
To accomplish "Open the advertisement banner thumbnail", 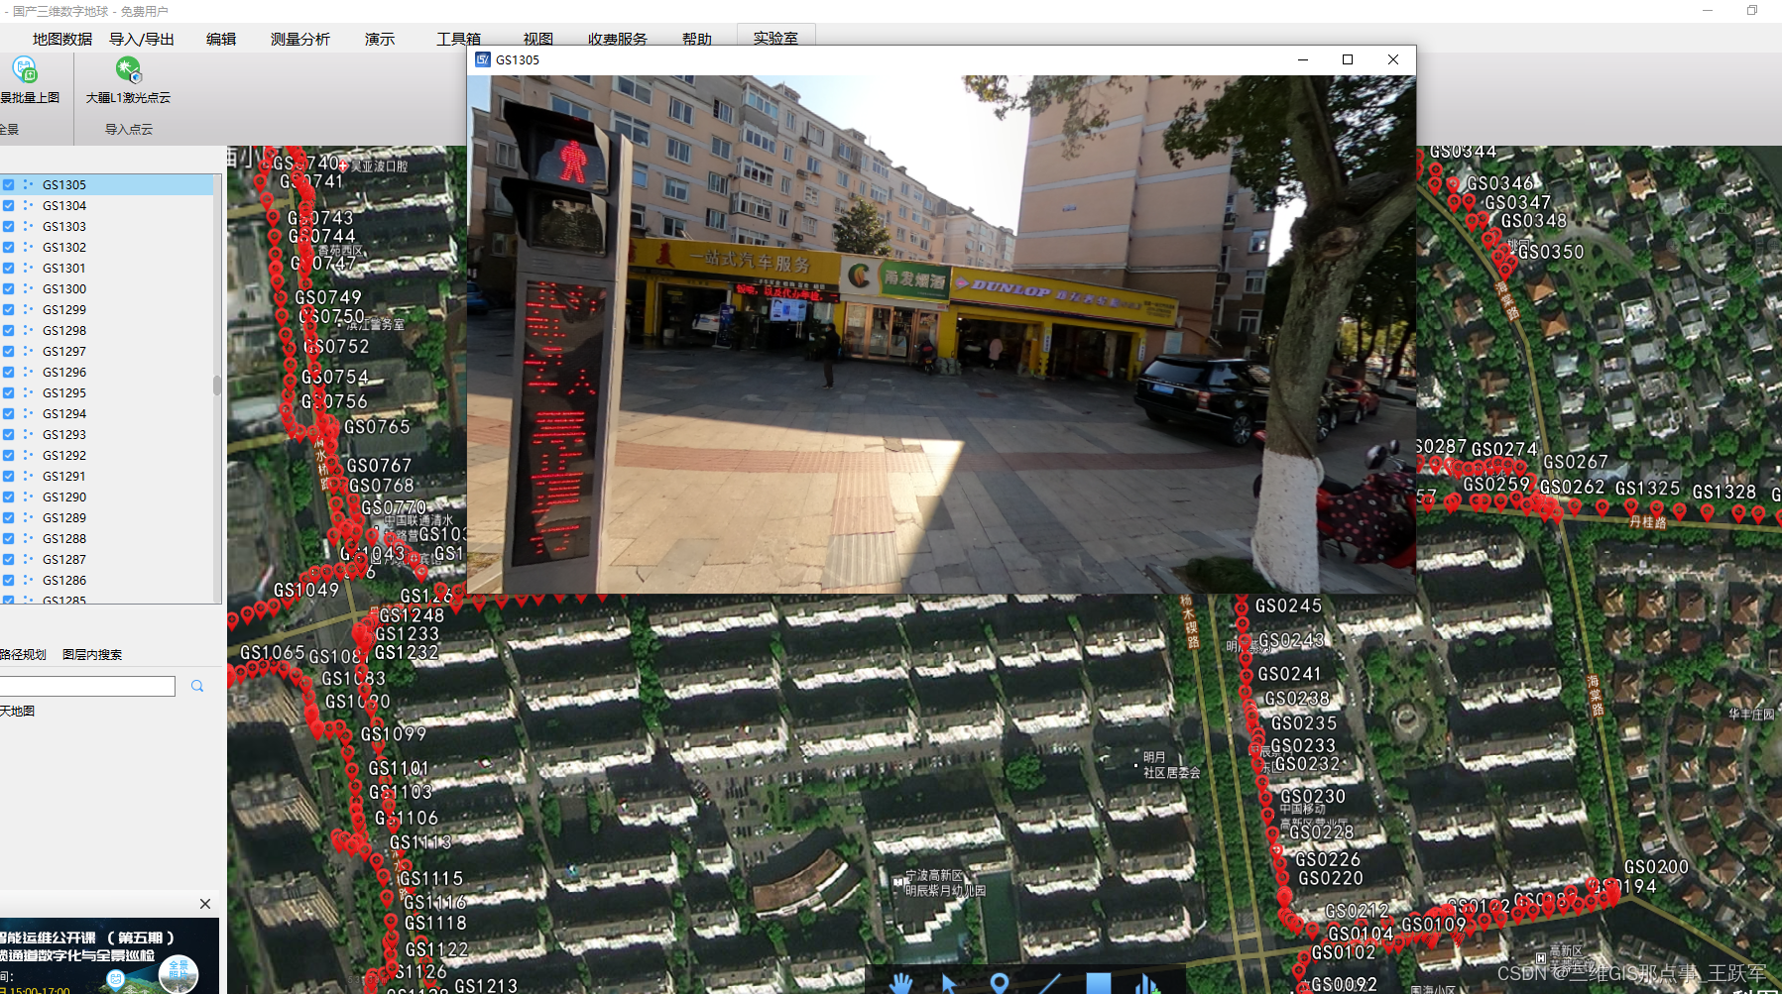I will pos(109,955).
